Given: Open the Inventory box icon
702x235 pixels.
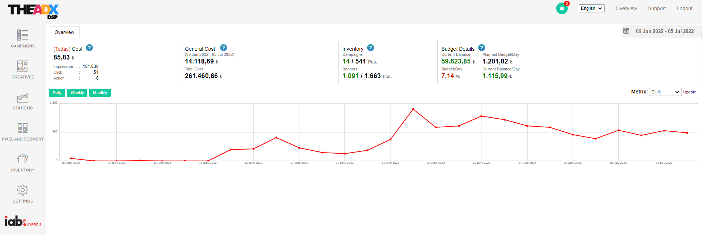Looking at the screenshot, I should [x=23, y=159].
